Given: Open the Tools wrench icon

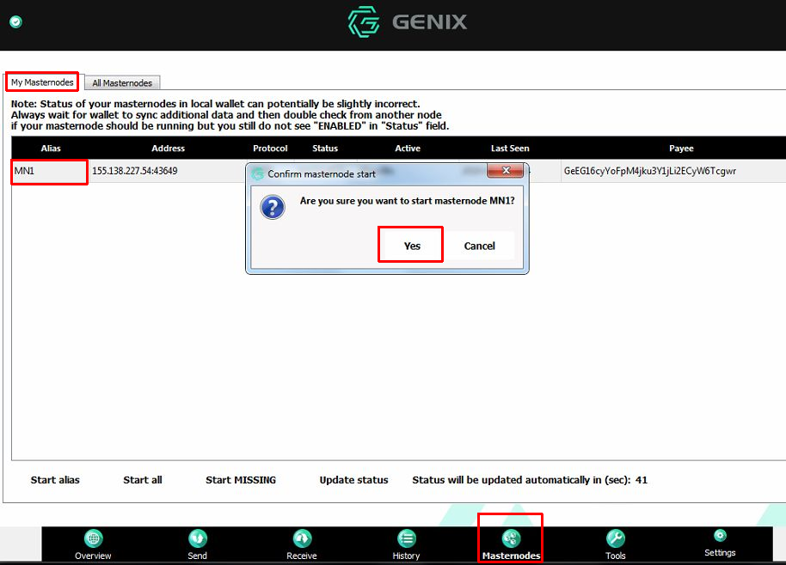Looking at the screenshot, I should coord(615,539).
